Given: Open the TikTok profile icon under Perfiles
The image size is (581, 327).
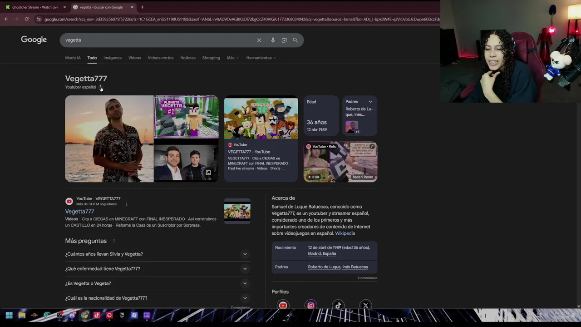Looking at the screenshot, I should (338, 305).
